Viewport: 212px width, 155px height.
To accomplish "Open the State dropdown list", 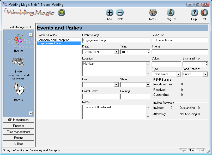I will click(148, 85).
